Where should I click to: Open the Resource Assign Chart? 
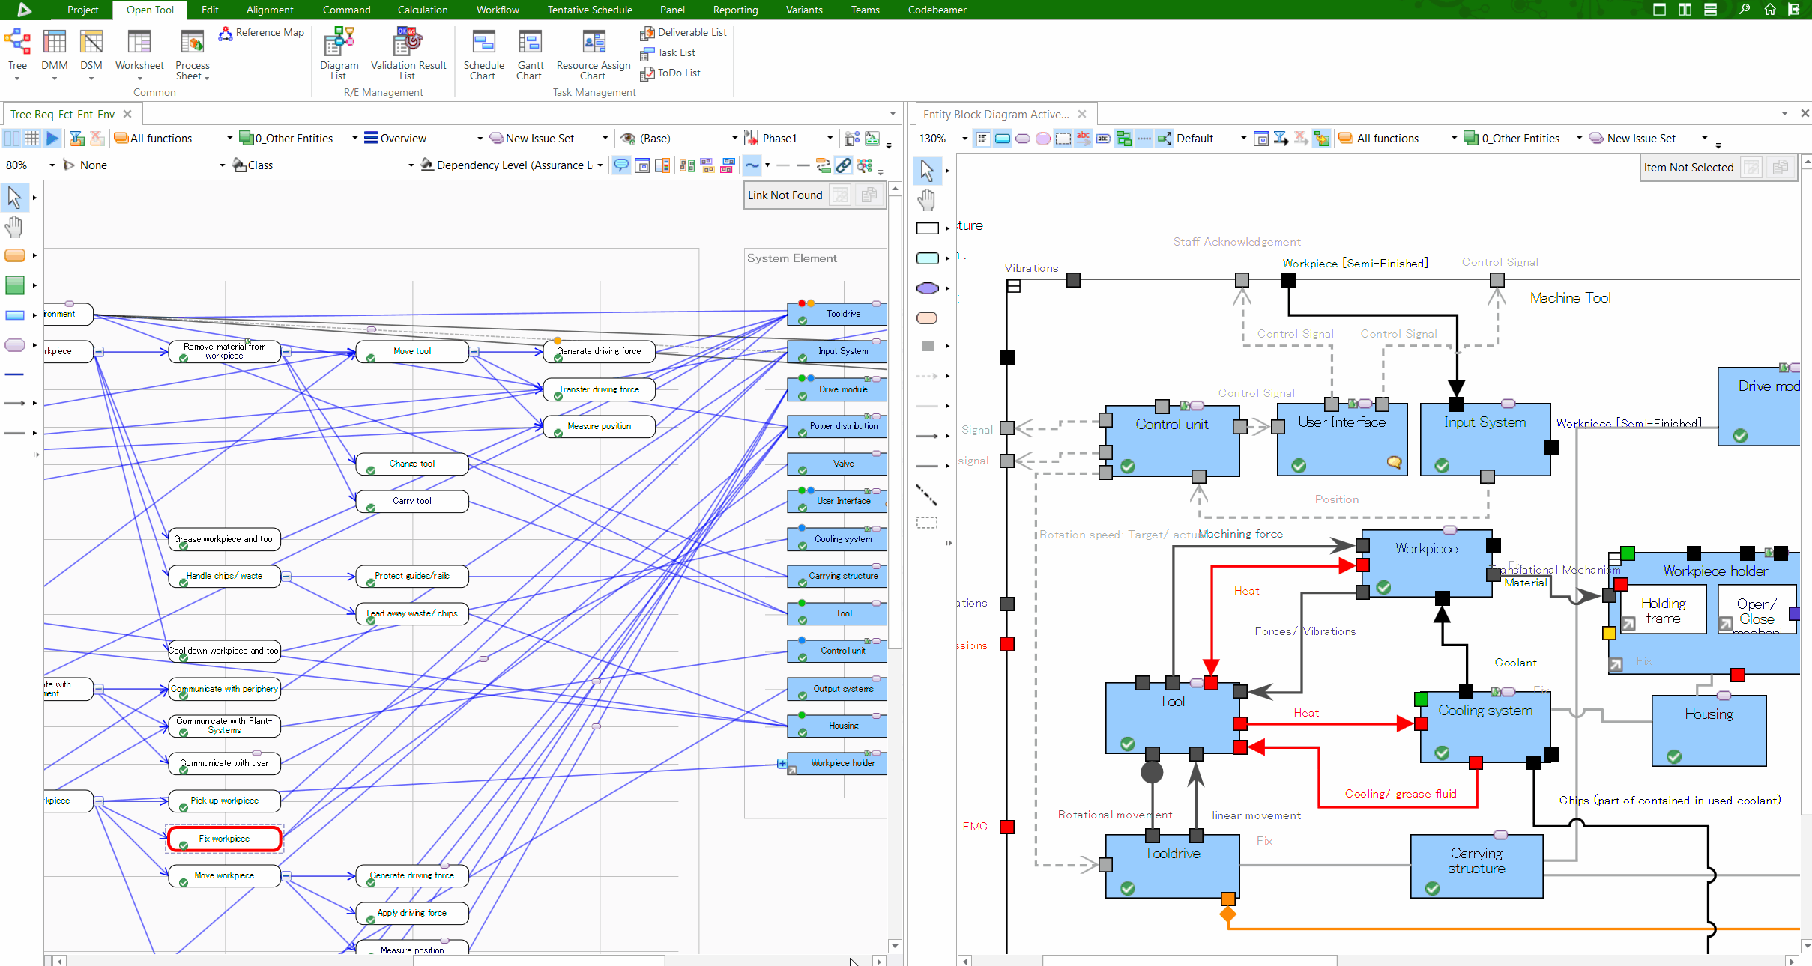[594, 54]
